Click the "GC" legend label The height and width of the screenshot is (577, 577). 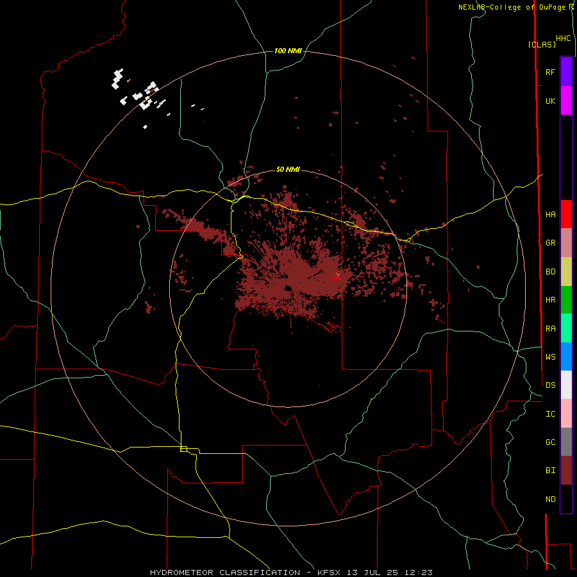pos(550,442)
